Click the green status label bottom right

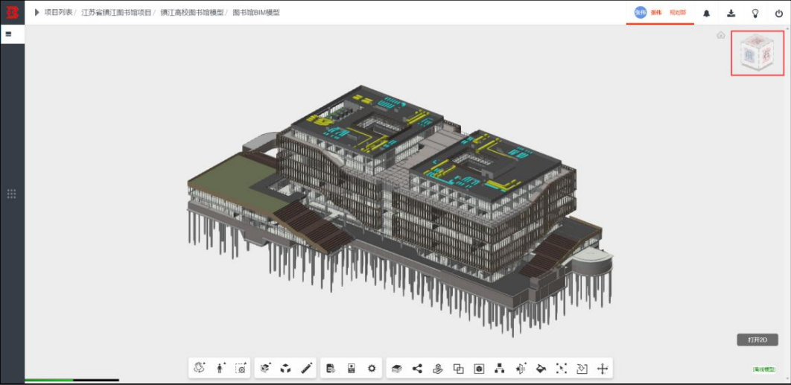(x=765, y=369)
